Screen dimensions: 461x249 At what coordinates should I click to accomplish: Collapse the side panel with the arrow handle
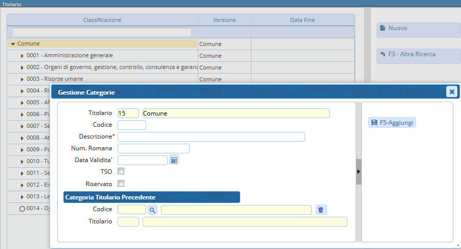pos(358,171)
